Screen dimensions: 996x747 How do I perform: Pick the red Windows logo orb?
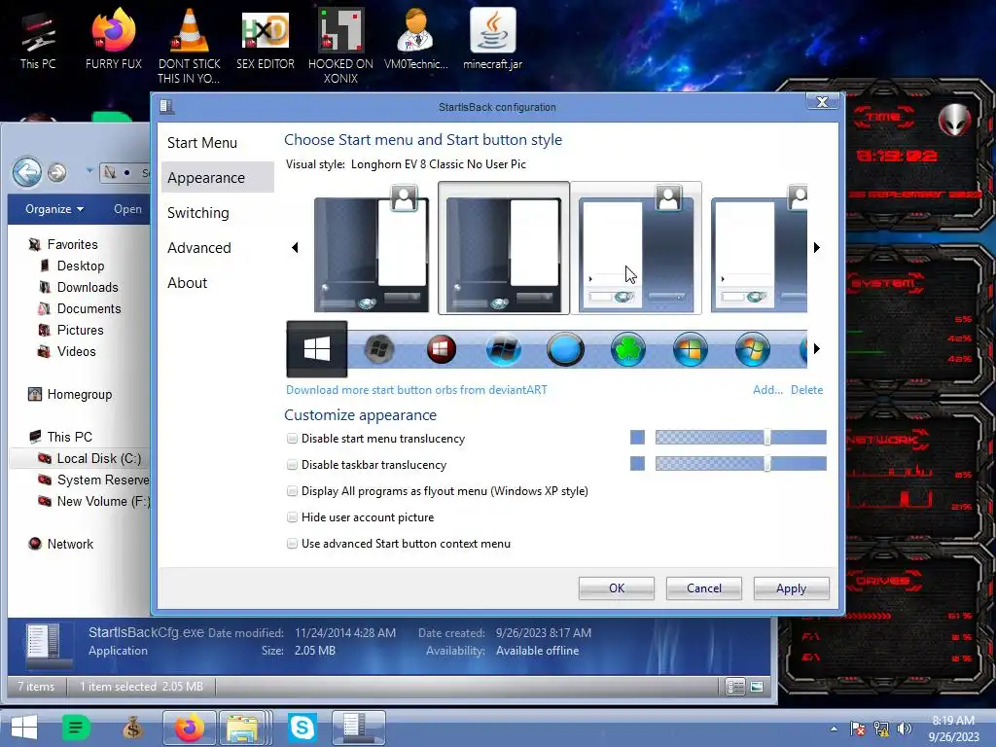[x=442, y=349]
